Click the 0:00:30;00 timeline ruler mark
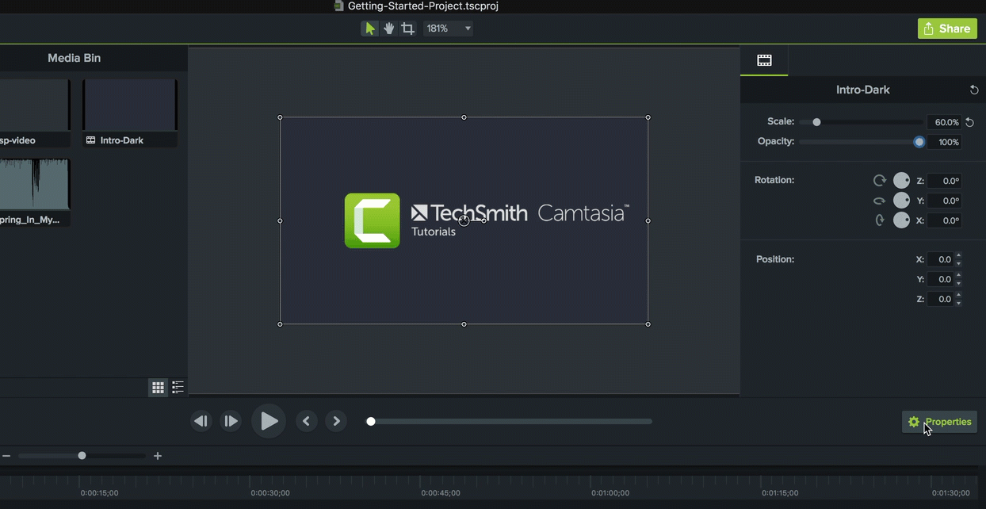This screenshot has width=986, height=509. coord(270,493)
